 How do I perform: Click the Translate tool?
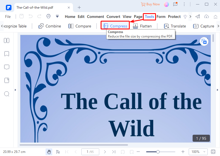[x=175, y=26]
